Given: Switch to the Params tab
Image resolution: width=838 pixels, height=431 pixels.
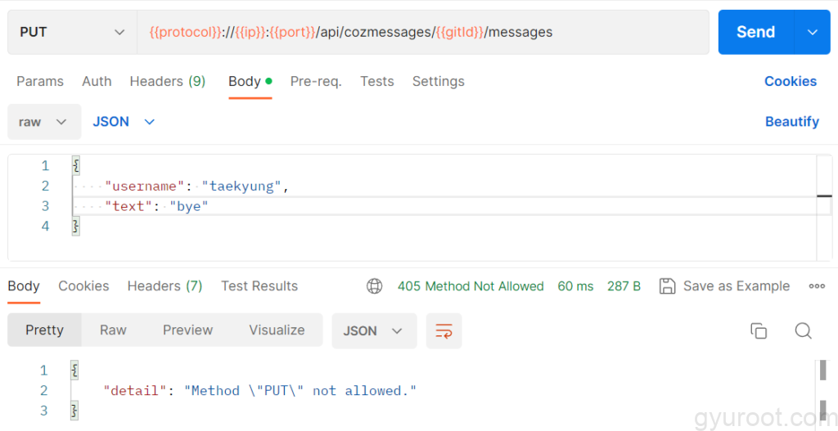Looking at the screenshot, I should tap(40, 81).
